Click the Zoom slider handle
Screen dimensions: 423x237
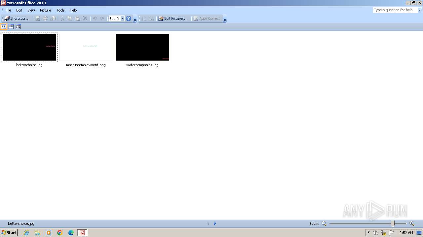[393, 224]
